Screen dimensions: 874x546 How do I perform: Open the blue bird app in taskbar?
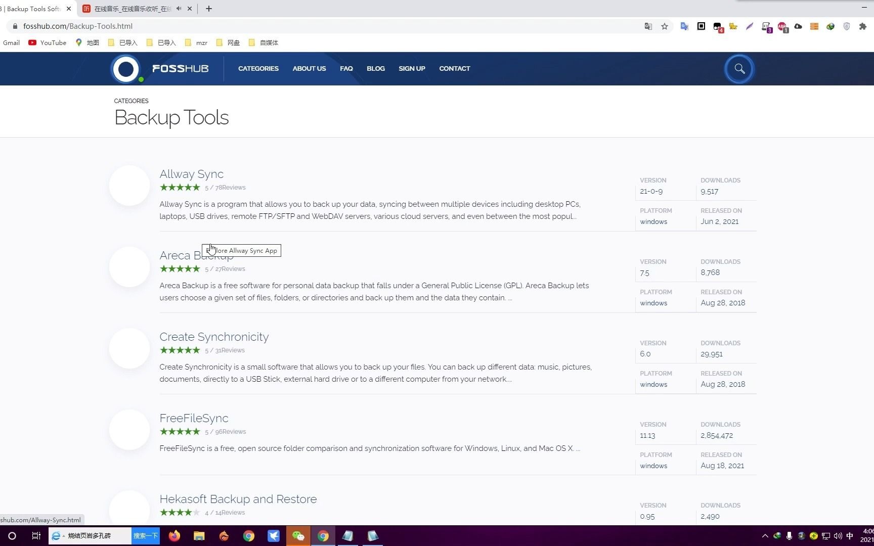[x=274, y=536]
